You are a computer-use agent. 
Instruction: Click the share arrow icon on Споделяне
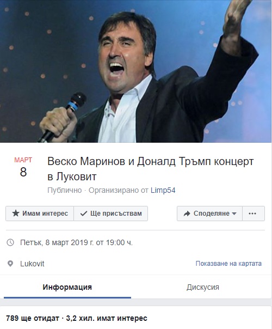point(187,214)
